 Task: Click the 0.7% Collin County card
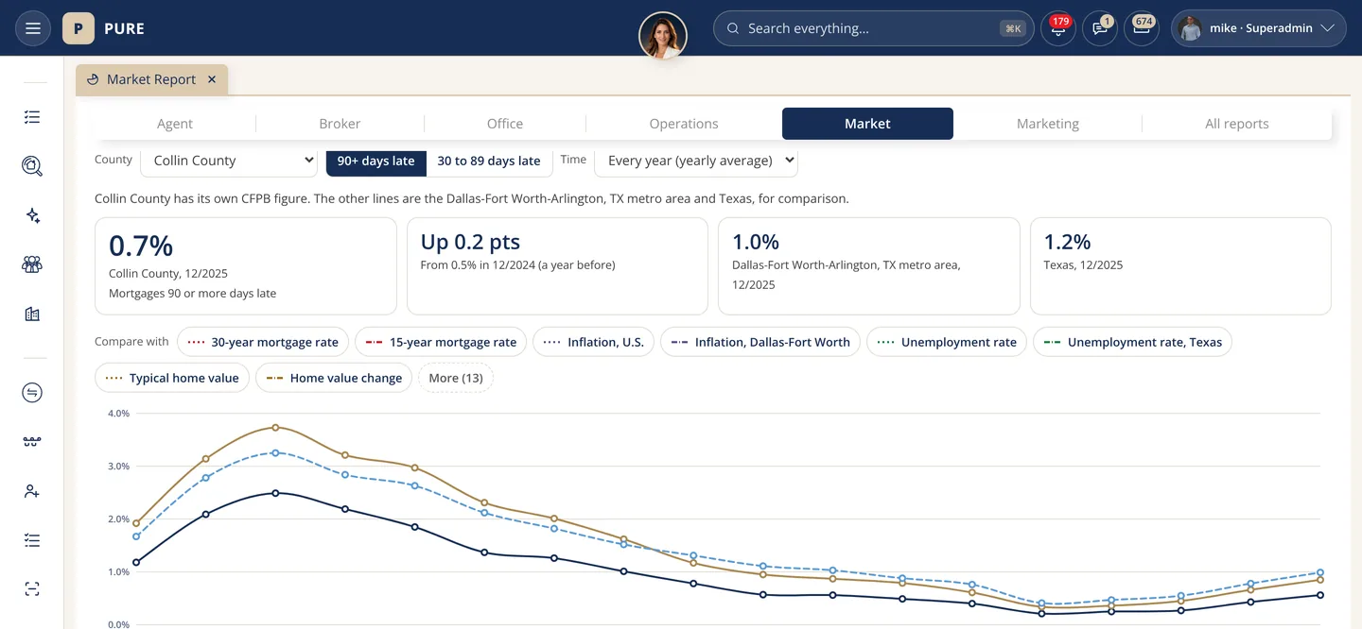[x=246, y=266]
